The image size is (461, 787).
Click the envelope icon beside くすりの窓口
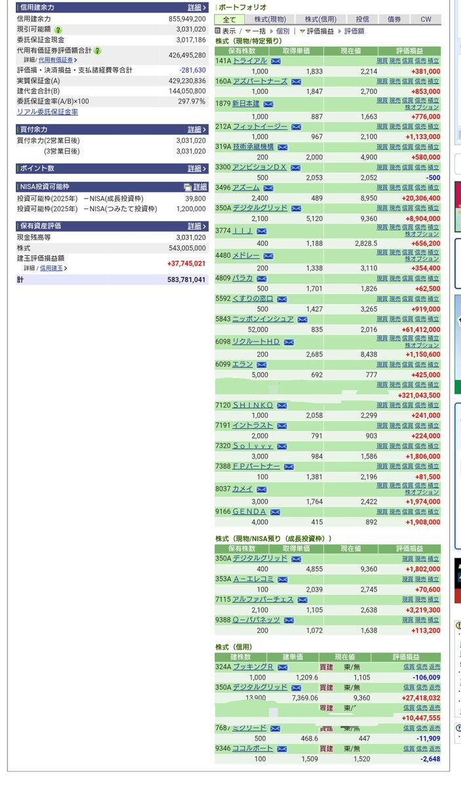(x=282, y=298)
